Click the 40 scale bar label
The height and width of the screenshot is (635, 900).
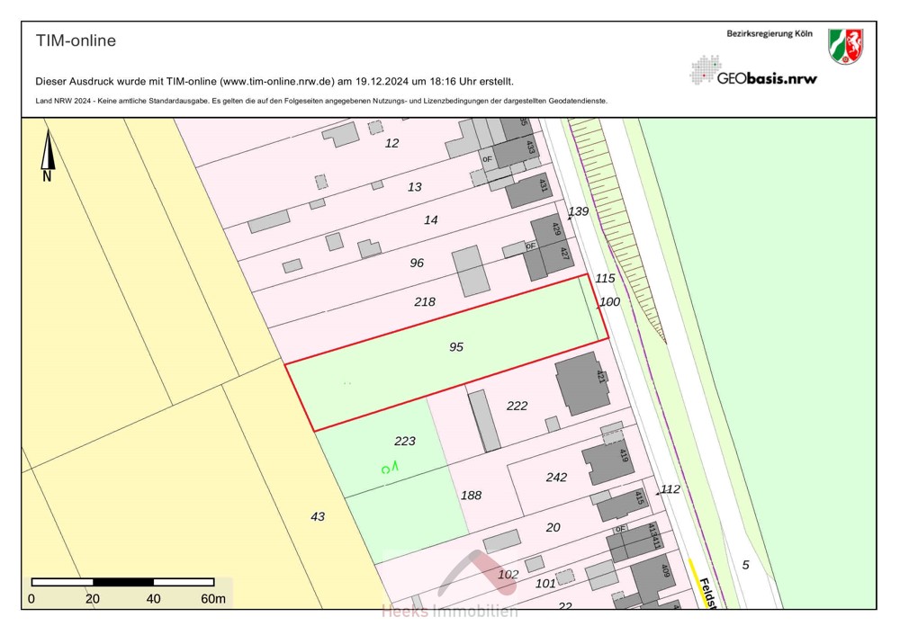pos(153,599)
